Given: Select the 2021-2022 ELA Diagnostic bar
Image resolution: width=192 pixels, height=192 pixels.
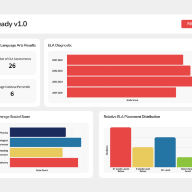Looking at the screenshot, I should tap(125, 60).
